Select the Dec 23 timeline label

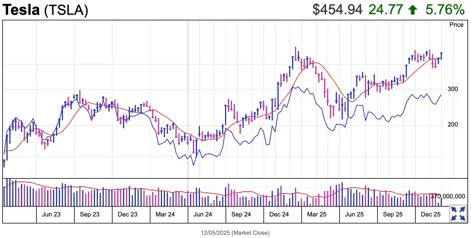coord(127,215)
